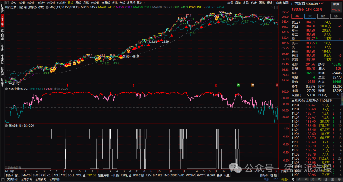Screen dimensions: 343x182
Task: Toggle 叠加 overlay in top toolbar
Action: click(238, 3)
